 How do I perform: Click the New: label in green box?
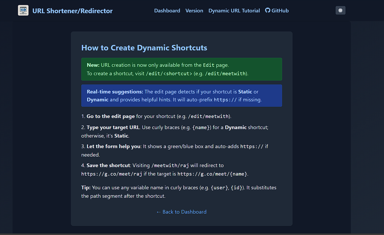(x=93, y=65)
